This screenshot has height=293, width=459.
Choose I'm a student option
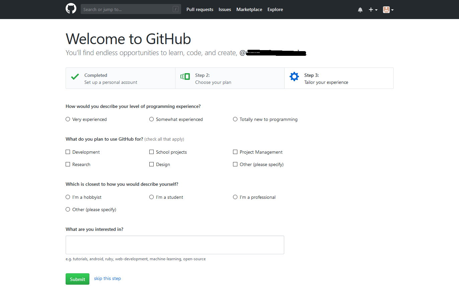(x=152, y=197)
